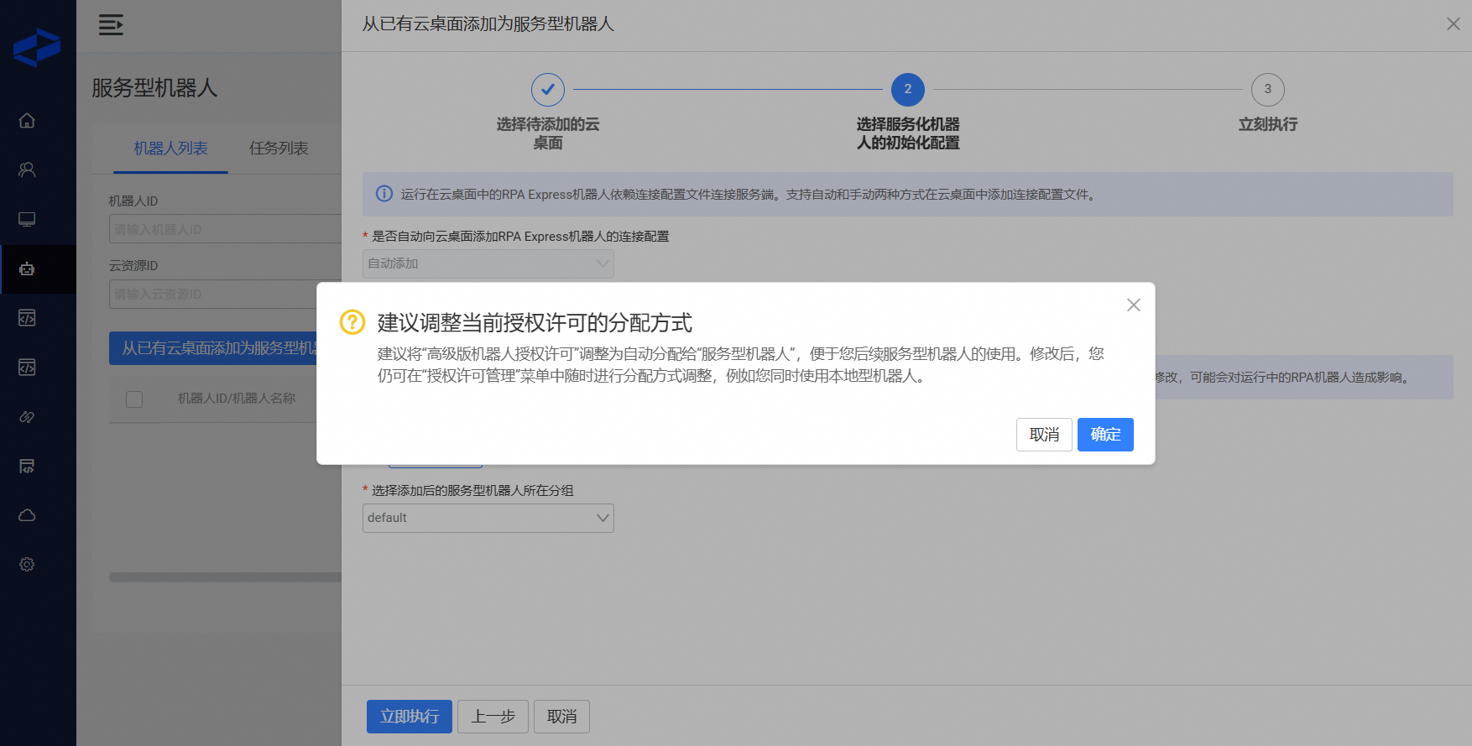Click the 机器人ID/机器人名称 column header
Viewport: 1472px width, 746px height.
click(x=237, y=399)
